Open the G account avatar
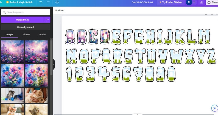218x115 pixels. 189,2
